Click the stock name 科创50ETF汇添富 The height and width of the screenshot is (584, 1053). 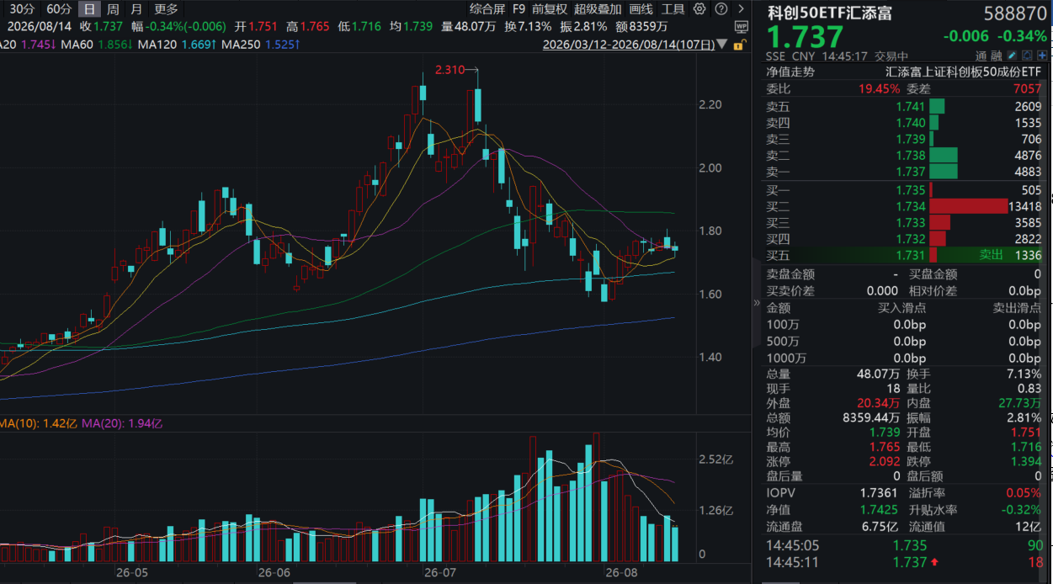click(830, 13)
